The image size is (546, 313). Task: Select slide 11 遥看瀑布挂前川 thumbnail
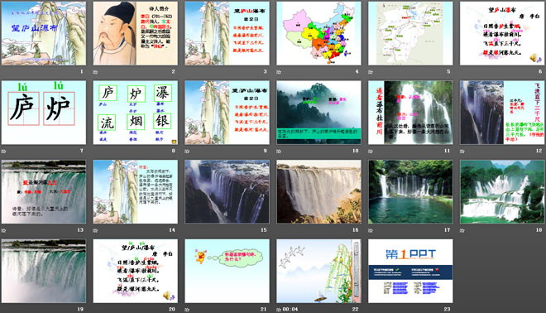[x=410, y=113]
